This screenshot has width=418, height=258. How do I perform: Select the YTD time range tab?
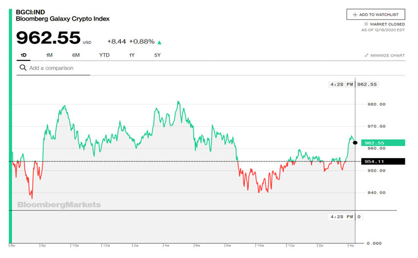104,55
